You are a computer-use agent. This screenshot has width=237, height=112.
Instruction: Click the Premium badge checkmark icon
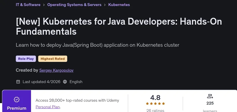(x=17, y=99)
